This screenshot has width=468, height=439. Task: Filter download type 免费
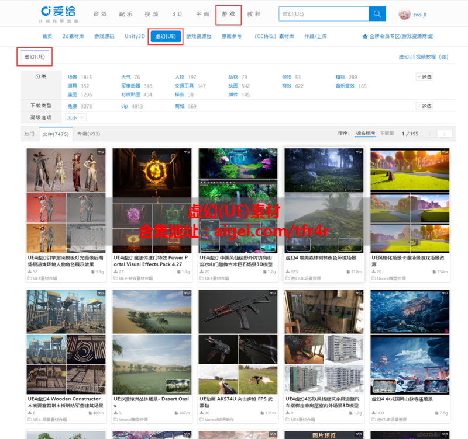coord(72,106)
